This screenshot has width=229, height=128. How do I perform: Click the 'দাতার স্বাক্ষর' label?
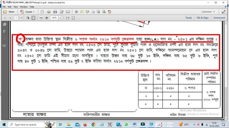(x=35, y=114)
